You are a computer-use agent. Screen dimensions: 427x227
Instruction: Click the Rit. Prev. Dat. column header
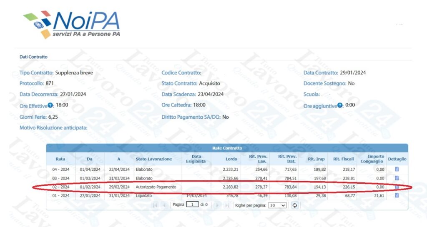[x=287, y=159]
